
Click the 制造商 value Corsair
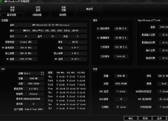[34, 94]
